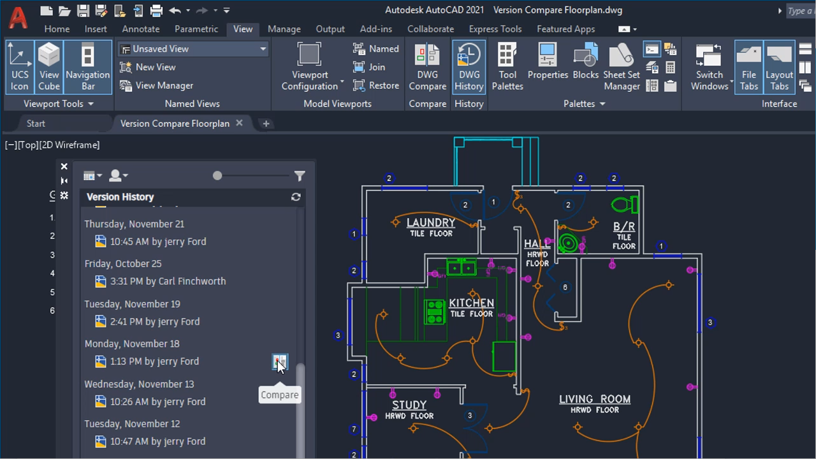Open the user filter dropdown in Version History
Image resolution: width=816 pixels, height=459 pixels.
point(117,175)
